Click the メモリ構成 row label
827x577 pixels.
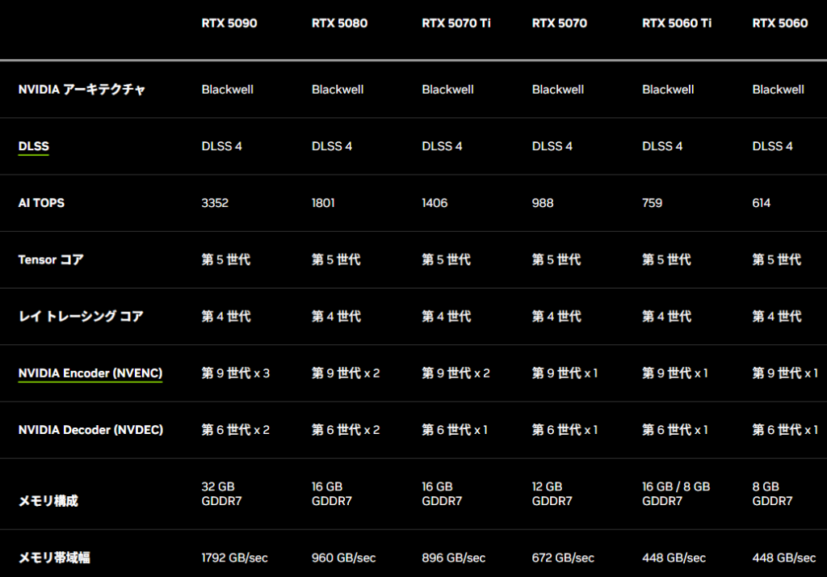(48, 501)
